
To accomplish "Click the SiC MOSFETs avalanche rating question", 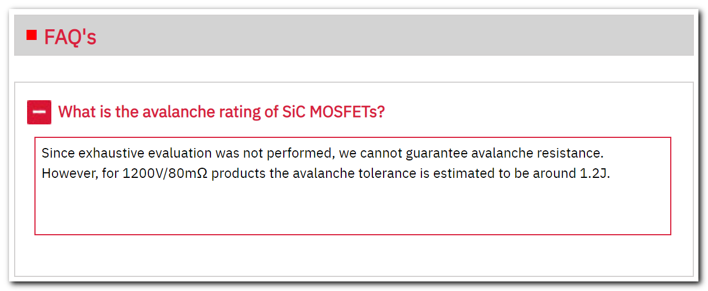I will (221, 111).
